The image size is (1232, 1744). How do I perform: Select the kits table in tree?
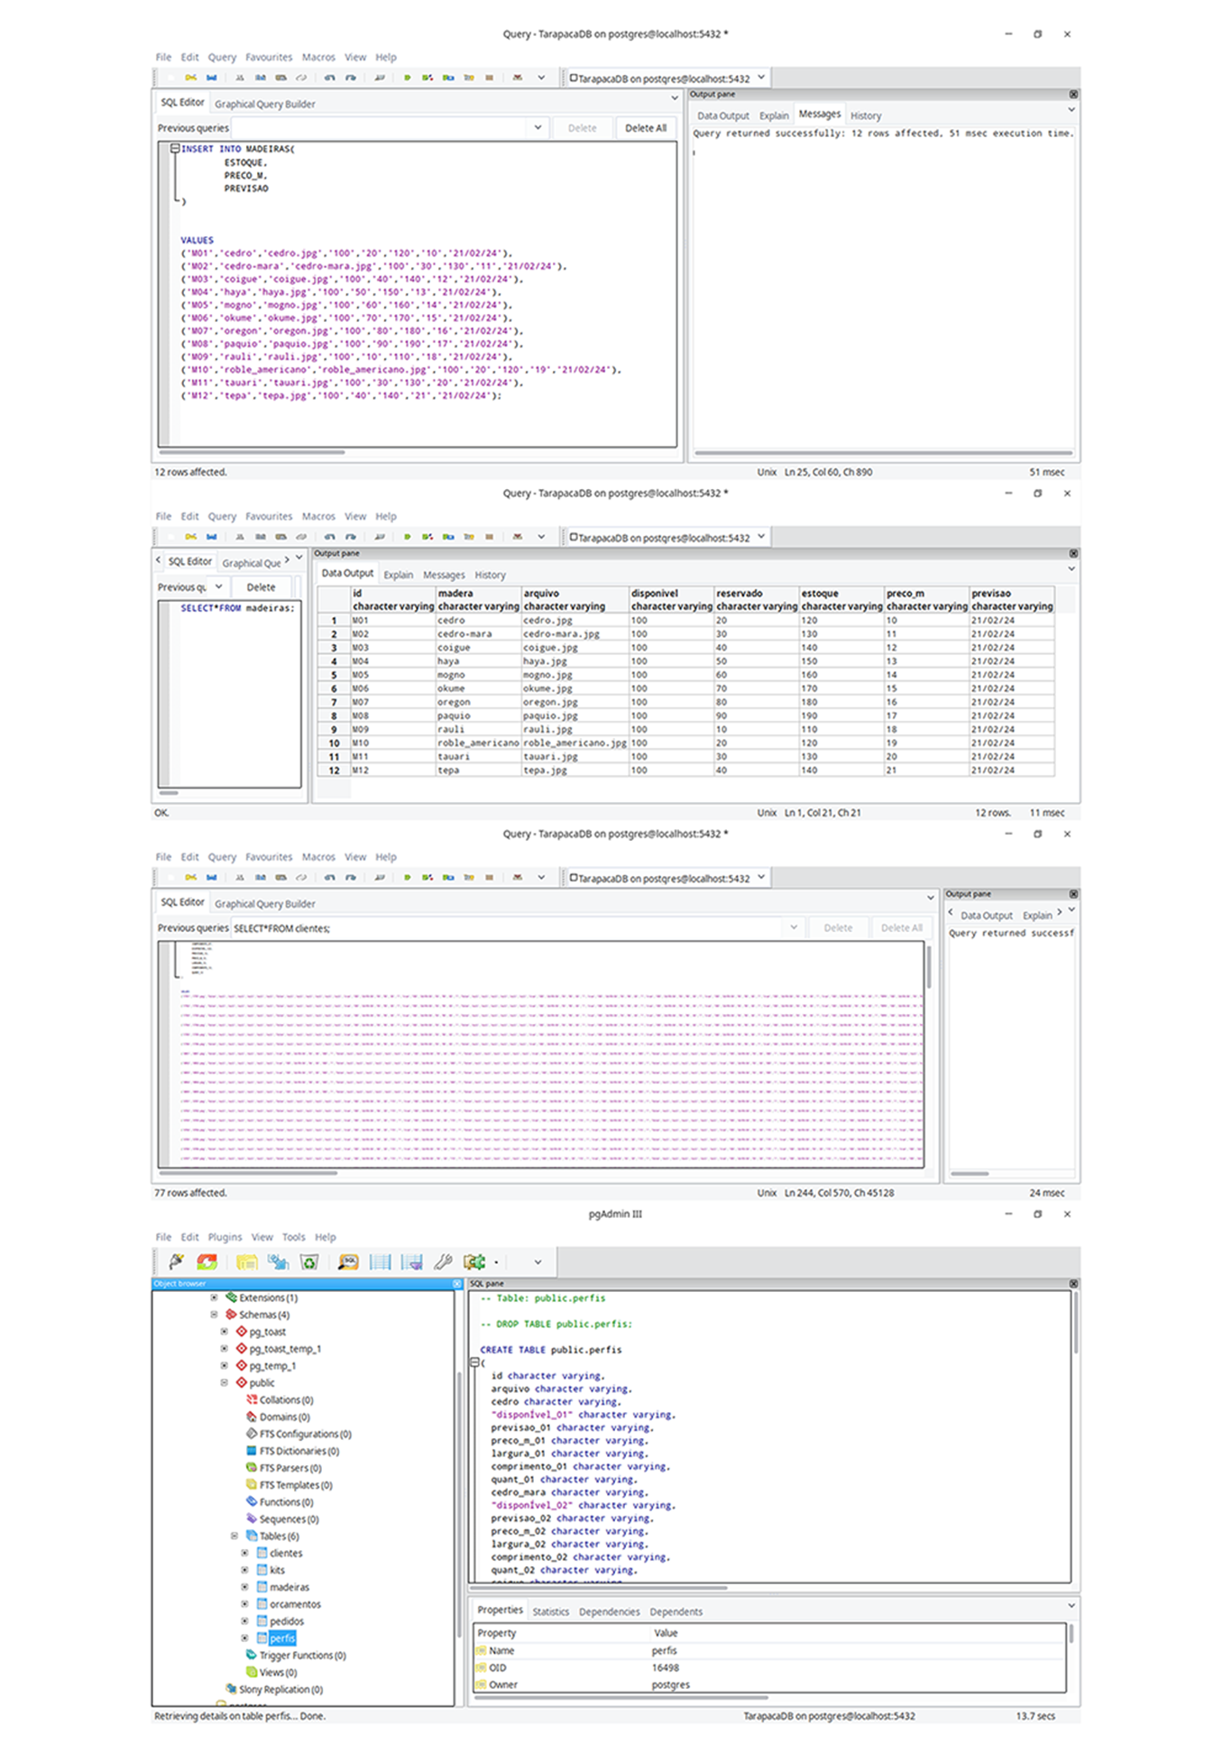tap(277, 1570)
